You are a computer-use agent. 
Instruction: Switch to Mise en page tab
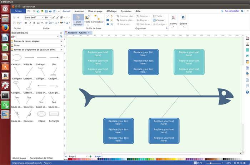pyautogui.click(x=95, y=11)
